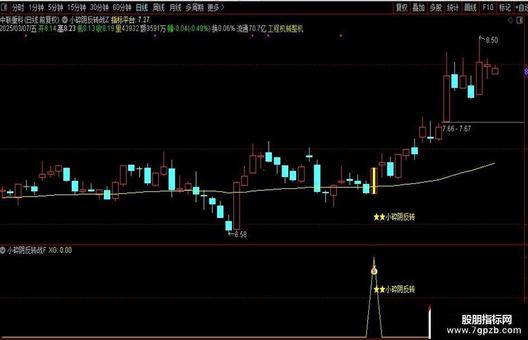Click the 量43932 volume value

[127, 28]
